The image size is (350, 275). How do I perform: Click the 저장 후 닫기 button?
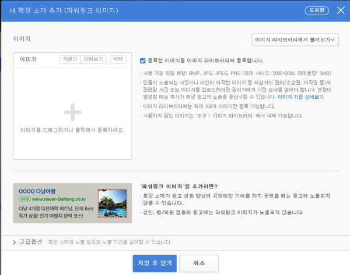(x=155, y=263)
